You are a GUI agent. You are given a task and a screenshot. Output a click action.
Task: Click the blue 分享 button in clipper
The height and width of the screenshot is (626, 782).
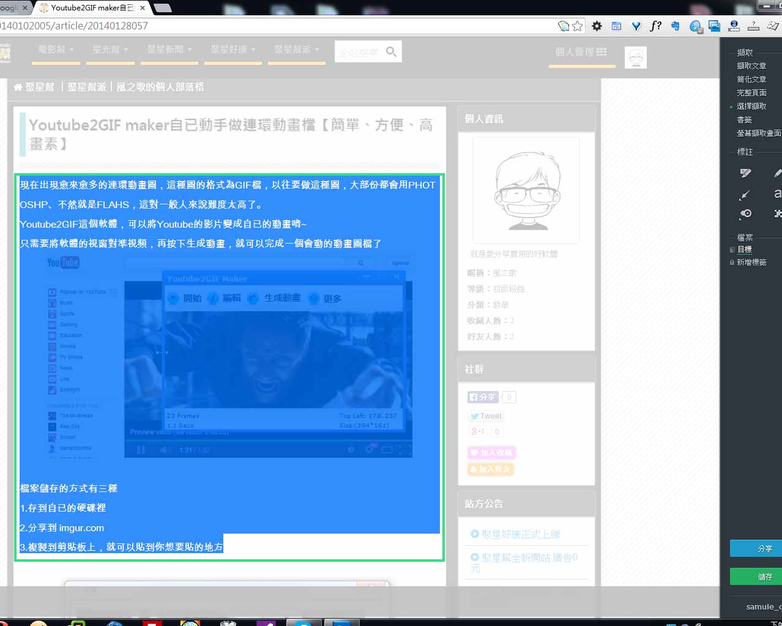[756, 548]
